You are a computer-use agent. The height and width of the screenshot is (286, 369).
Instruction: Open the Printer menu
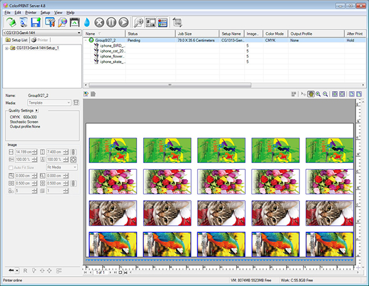(x=30, y=12)
